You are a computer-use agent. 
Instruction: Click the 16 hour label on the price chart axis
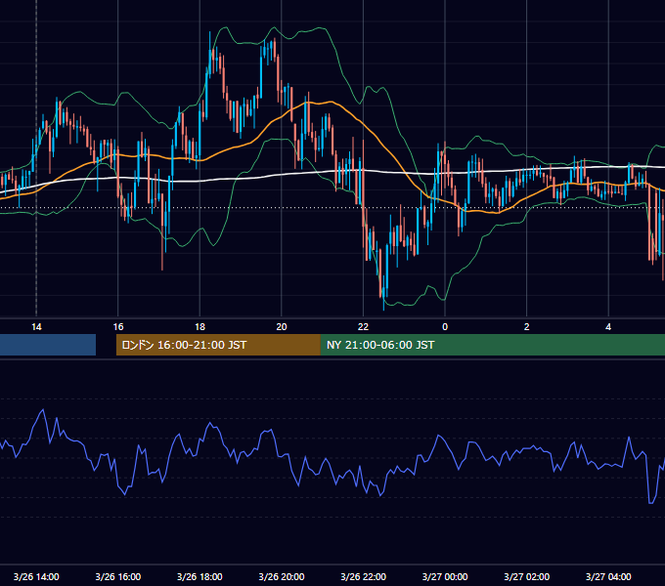[x=118, y=327]
